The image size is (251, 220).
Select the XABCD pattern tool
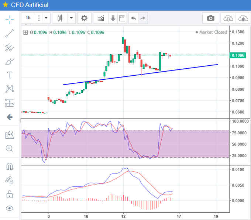[x=10, y=89]
